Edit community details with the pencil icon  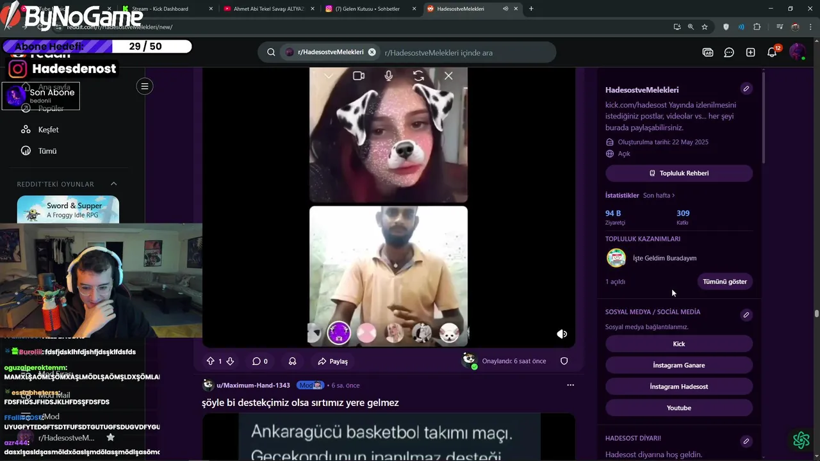pyautogui.click(x=746, y=89)
